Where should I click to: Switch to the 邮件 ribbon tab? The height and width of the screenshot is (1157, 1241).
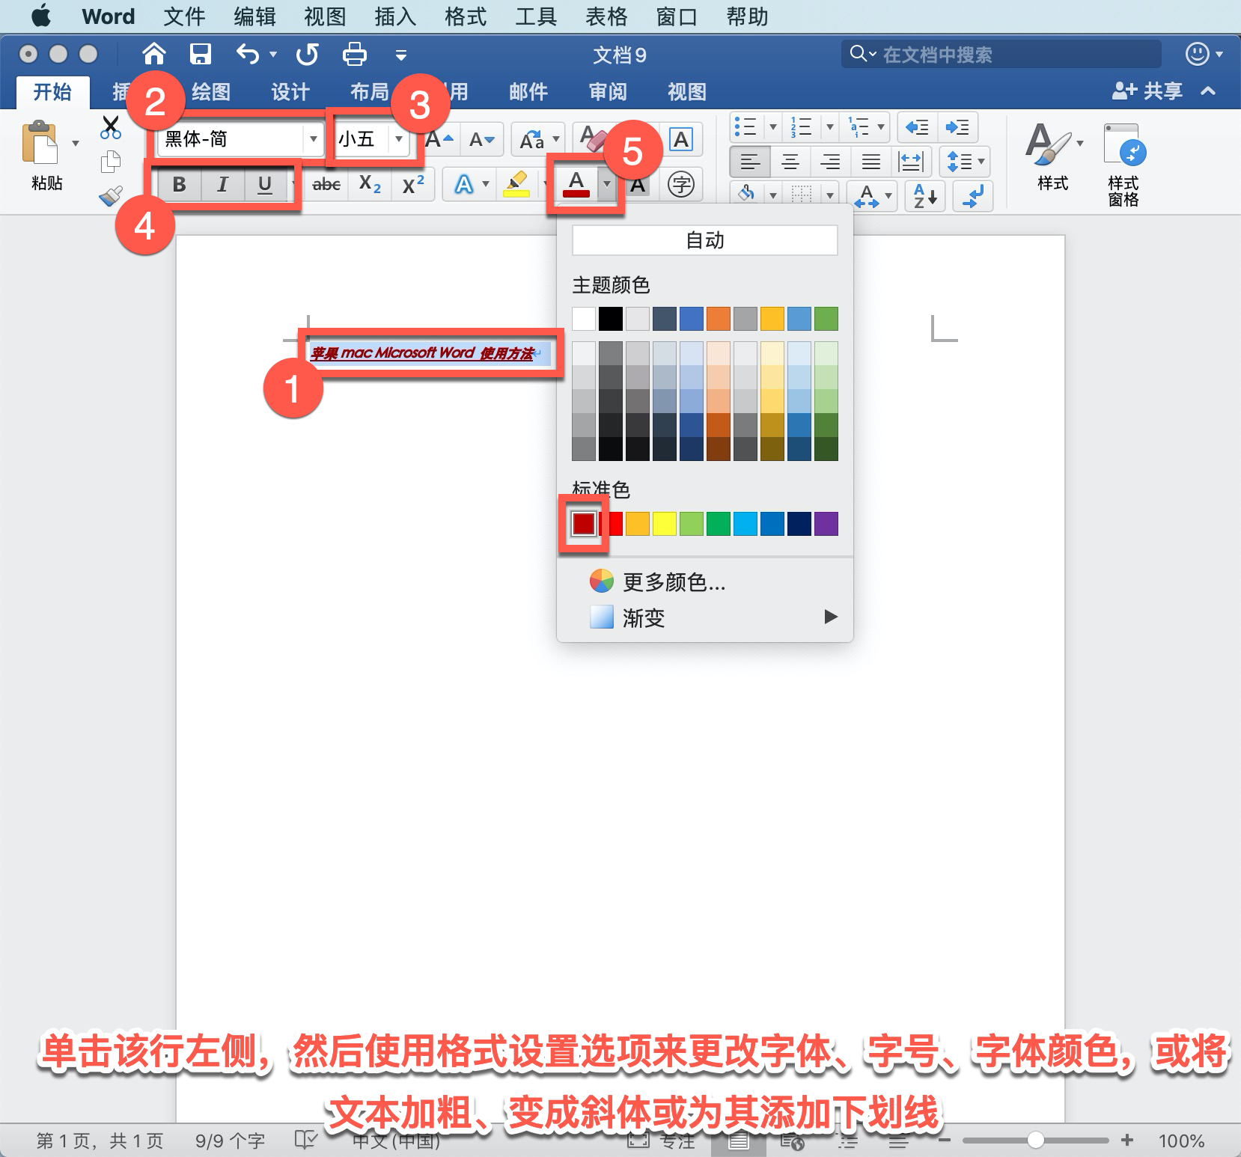tap(528, 92)
